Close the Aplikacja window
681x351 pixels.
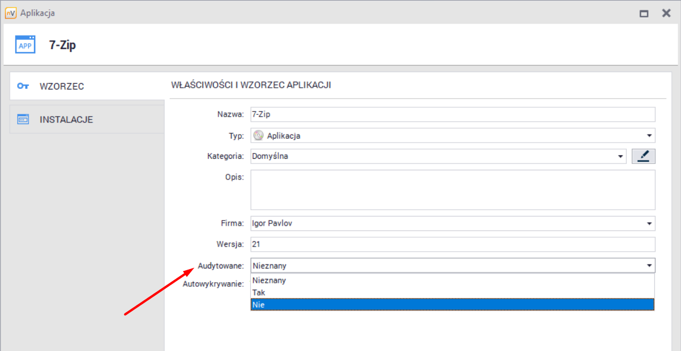666,13
